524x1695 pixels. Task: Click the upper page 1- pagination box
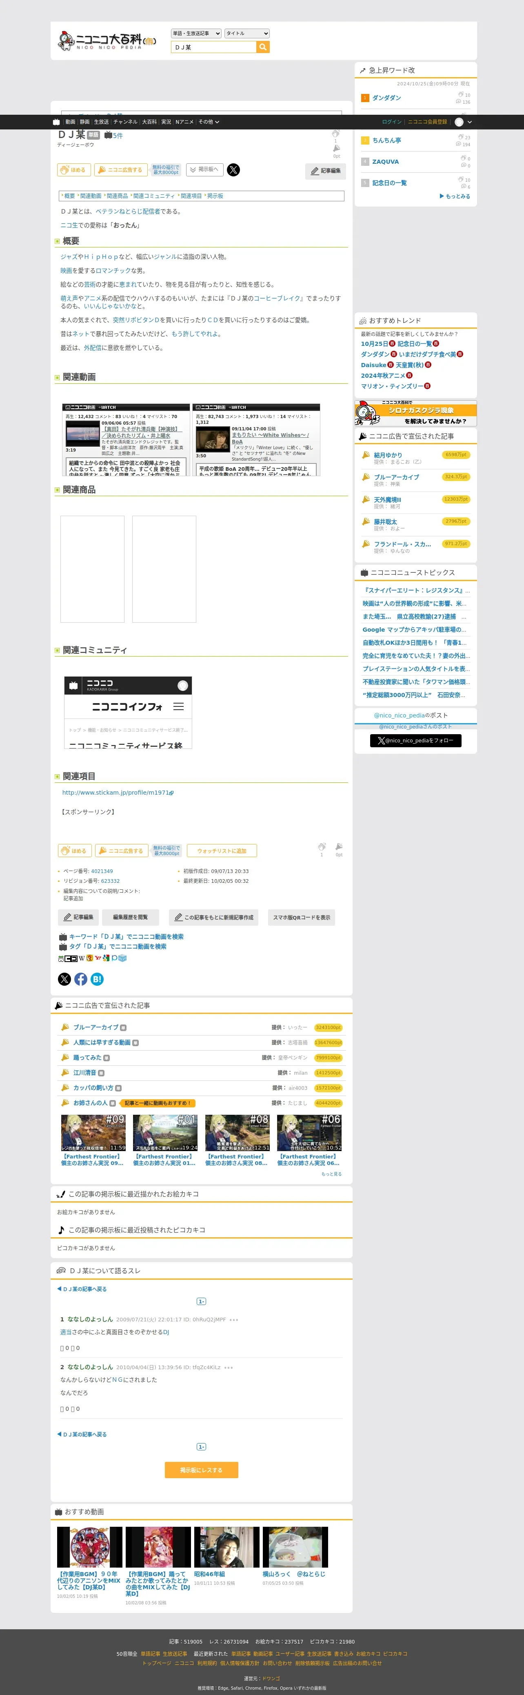coord(201,1301)
